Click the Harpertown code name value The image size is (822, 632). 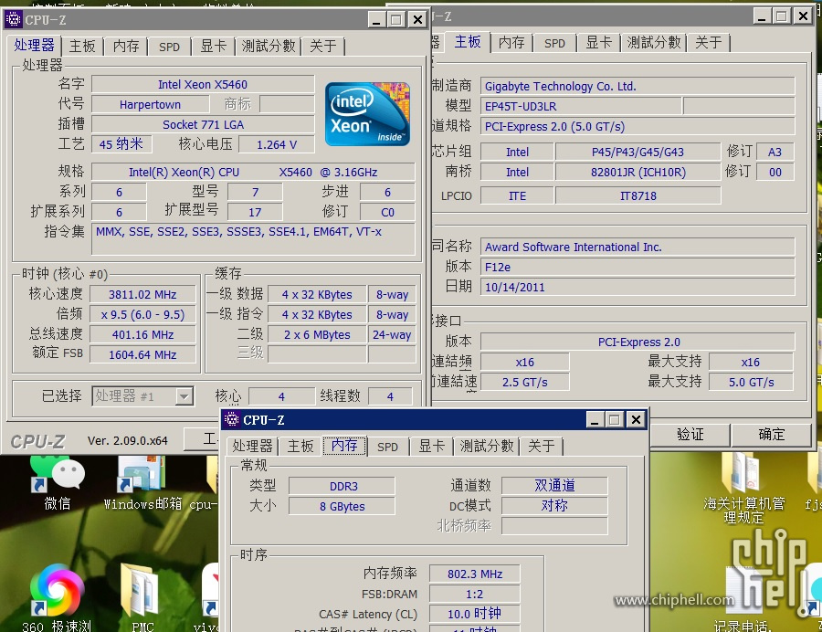point(150,104)
